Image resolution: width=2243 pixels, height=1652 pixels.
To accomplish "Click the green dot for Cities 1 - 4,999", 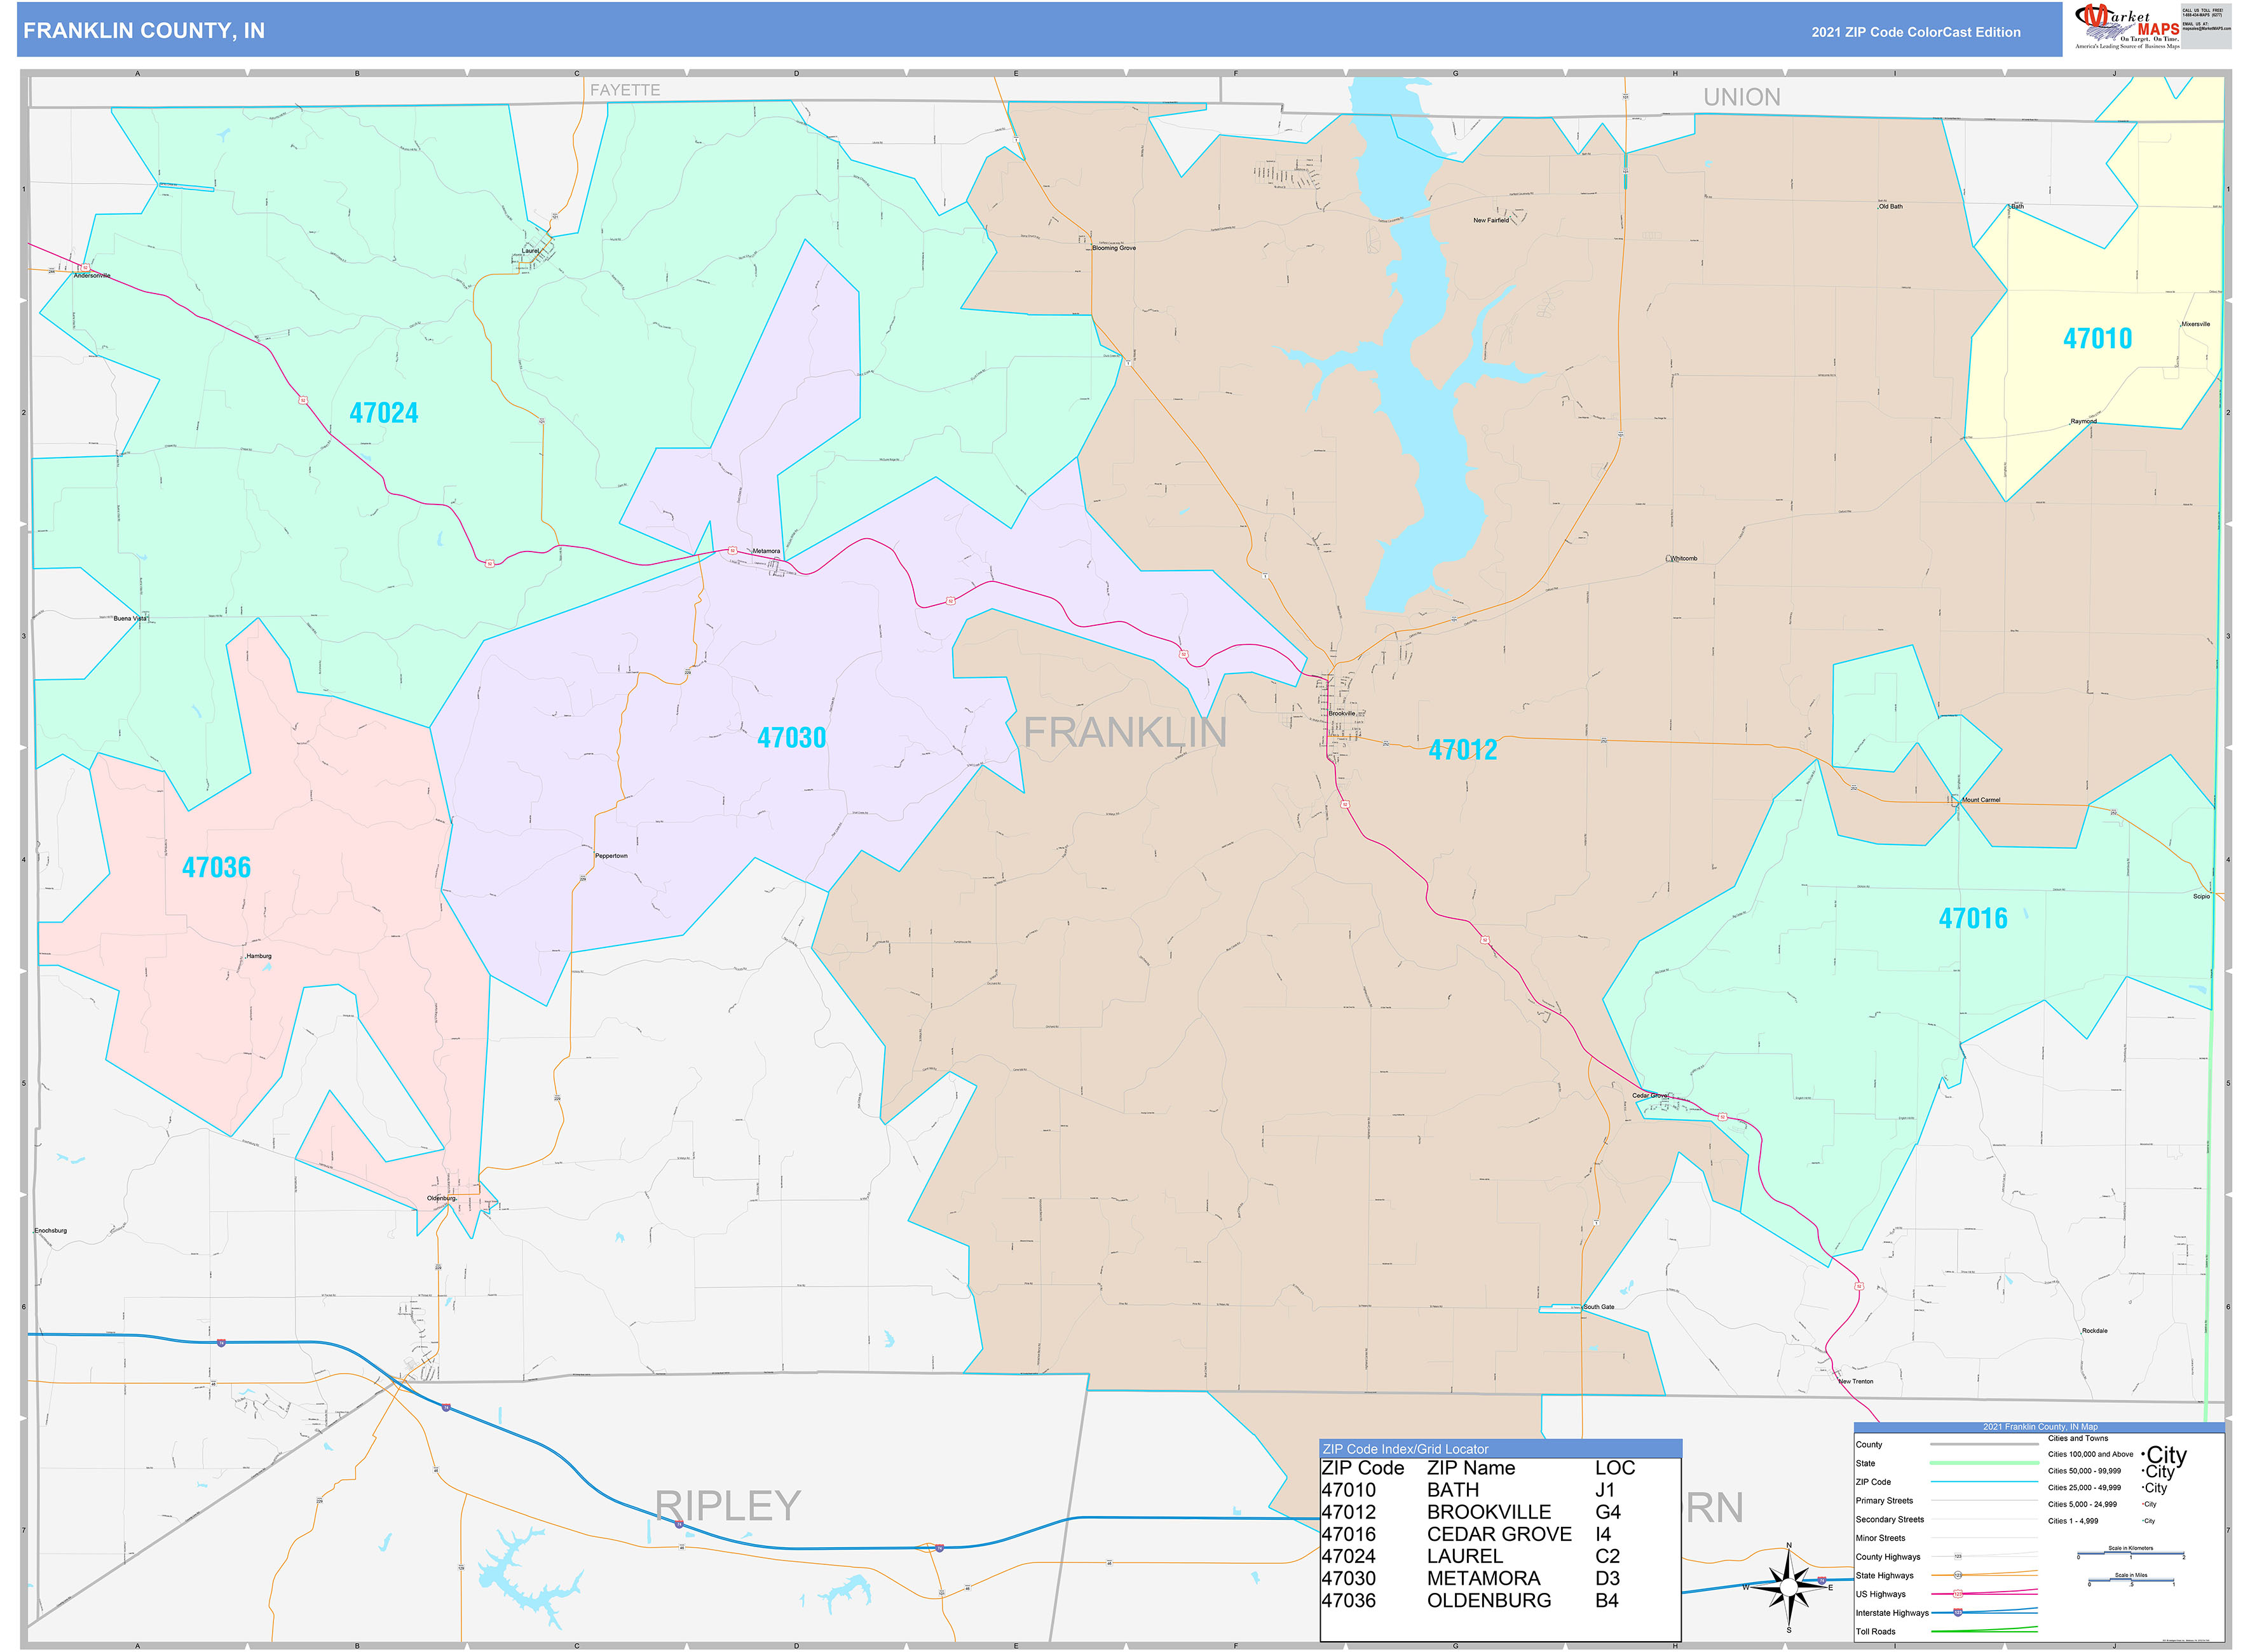I will 2143,1521.
